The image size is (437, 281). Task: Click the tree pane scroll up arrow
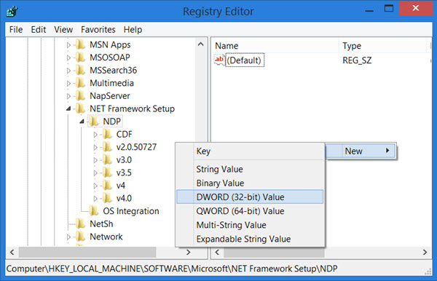pyautogui.click(x=201, y=44)
